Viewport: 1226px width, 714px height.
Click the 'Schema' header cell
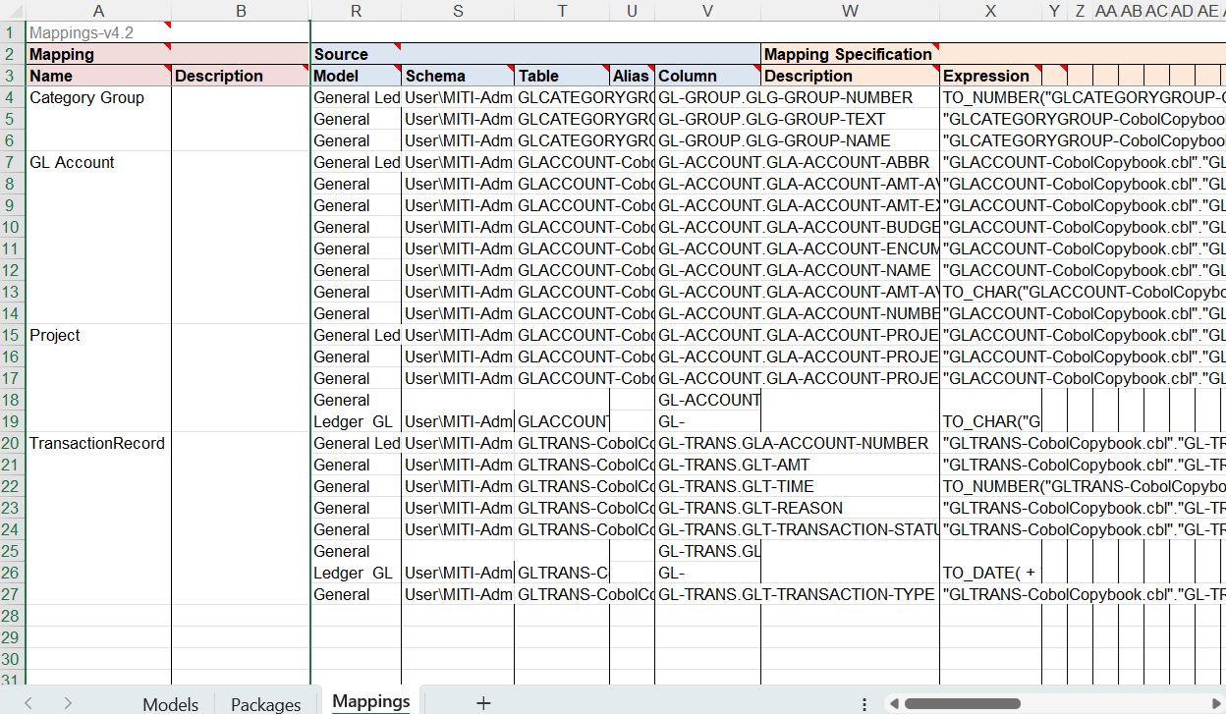[x=458, y=76]
